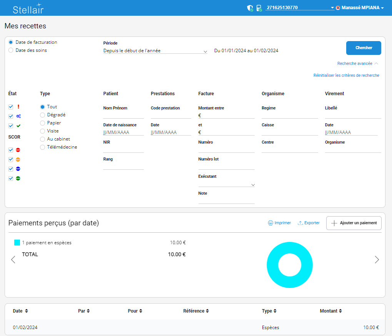Select the Télémédecine type option
This screenshot has width=392, height=336.
pos(43,147)
